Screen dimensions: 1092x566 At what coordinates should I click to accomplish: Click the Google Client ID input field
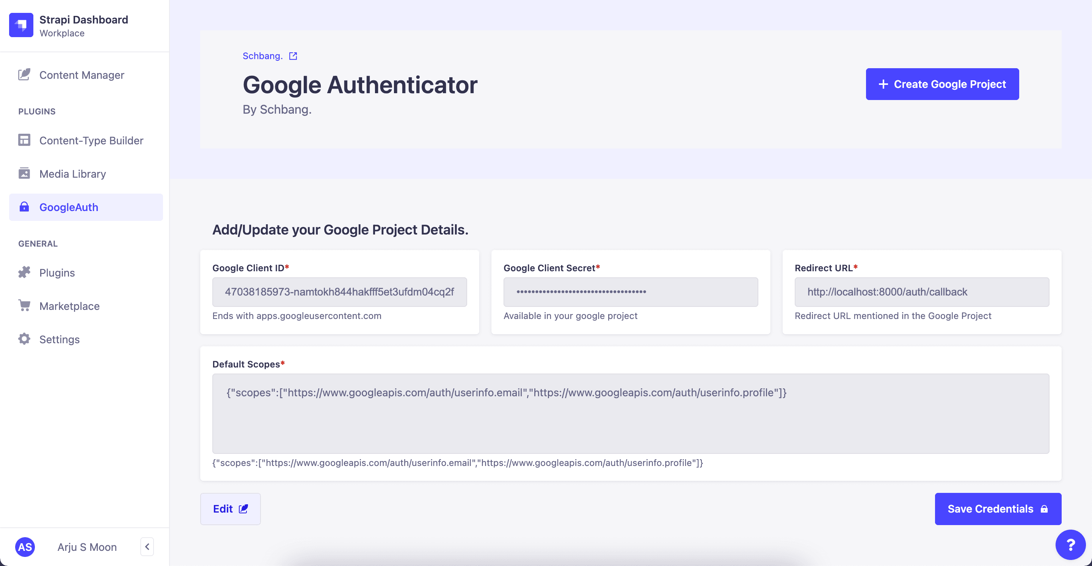(x=339, y=291)
